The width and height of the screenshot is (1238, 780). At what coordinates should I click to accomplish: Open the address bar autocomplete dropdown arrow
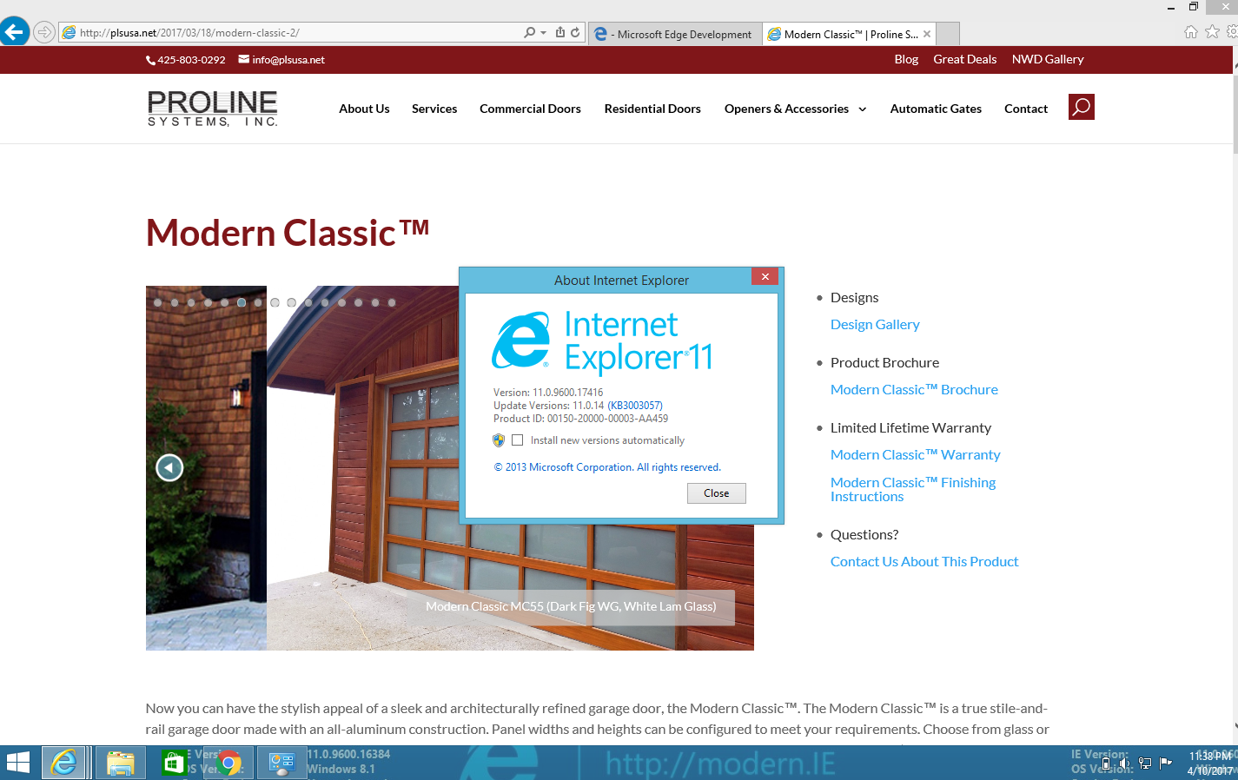[543, 33]
